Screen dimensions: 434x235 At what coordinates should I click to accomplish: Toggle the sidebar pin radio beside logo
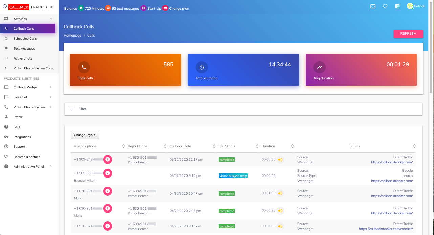point(52,7)
